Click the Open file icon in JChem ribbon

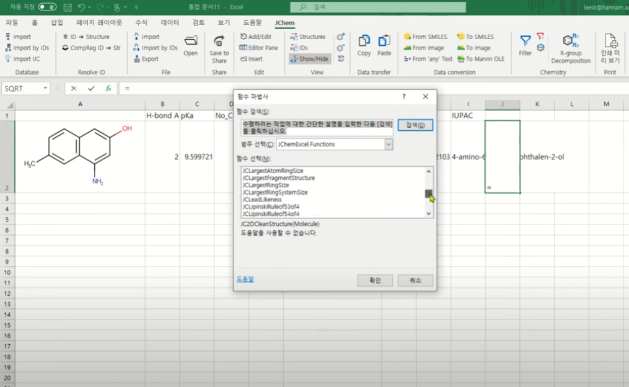(x=190, y=46)
